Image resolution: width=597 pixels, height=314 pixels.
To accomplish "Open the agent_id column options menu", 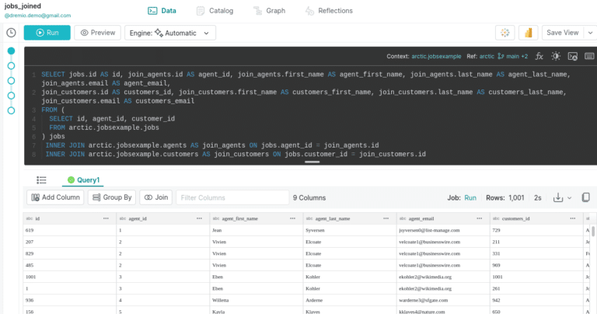I will [199, 219].
